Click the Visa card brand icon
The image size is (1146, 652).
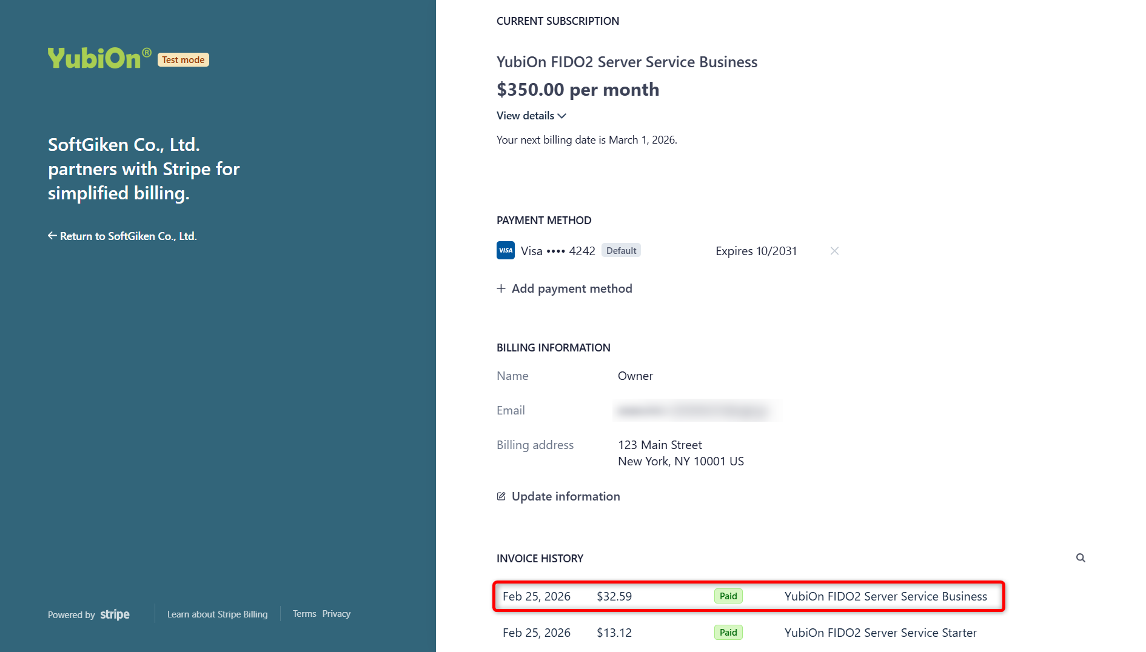click(x=505, y=250)
